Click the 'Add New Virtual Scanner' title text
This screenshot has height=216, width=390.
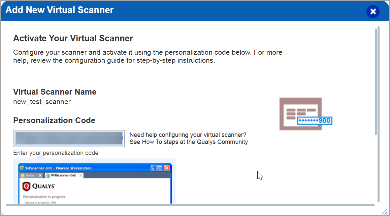[60, 10]
